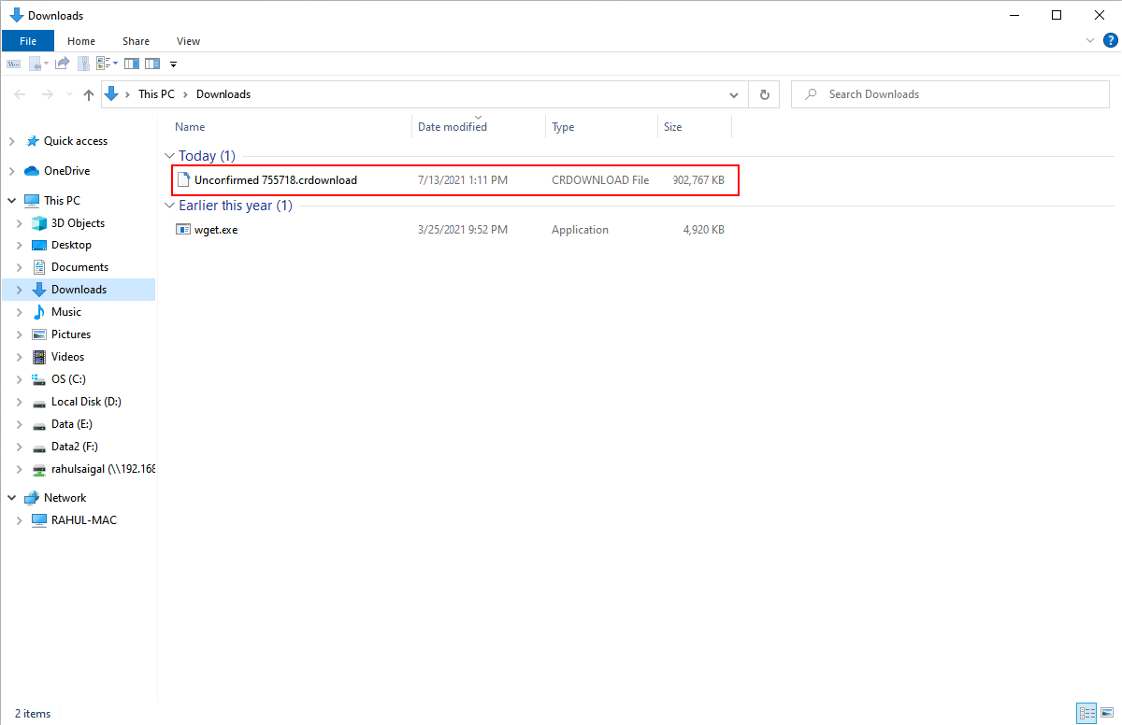Switch to large thumbnails view in status bar
This screenshot has width=1122, height=725.
pos(1106,713)
